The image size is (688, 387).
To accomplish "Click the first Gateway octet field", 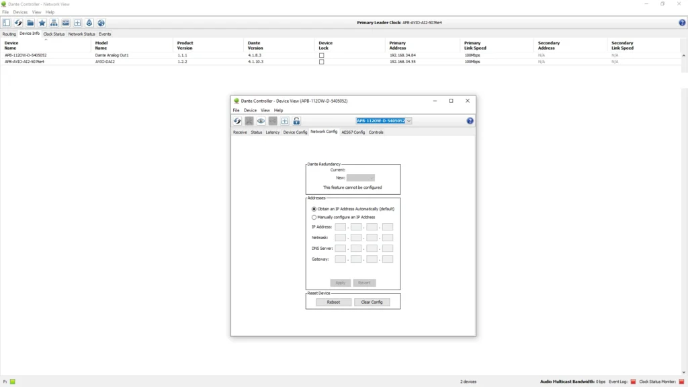I will pos(341,259).
